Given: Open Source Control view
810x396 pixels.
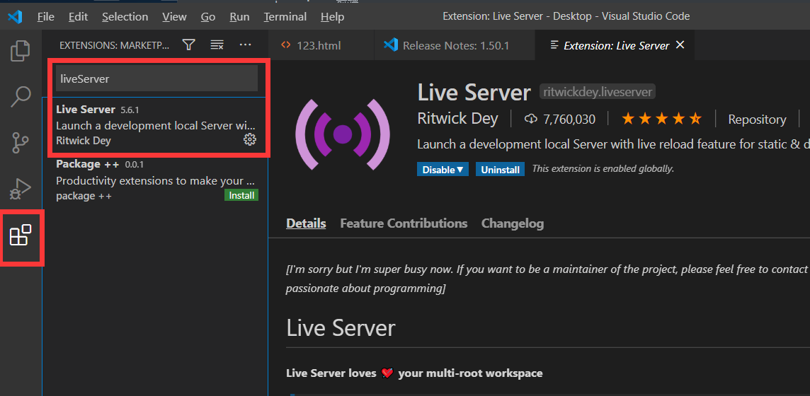Looking at the screenshot, I should tap(20, 143).
